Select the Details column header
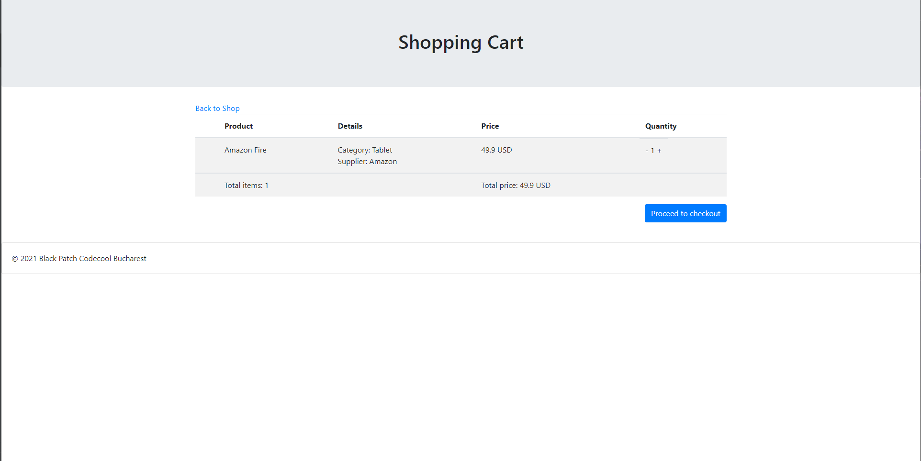This screenshot has width=921, height=461. 349,126
